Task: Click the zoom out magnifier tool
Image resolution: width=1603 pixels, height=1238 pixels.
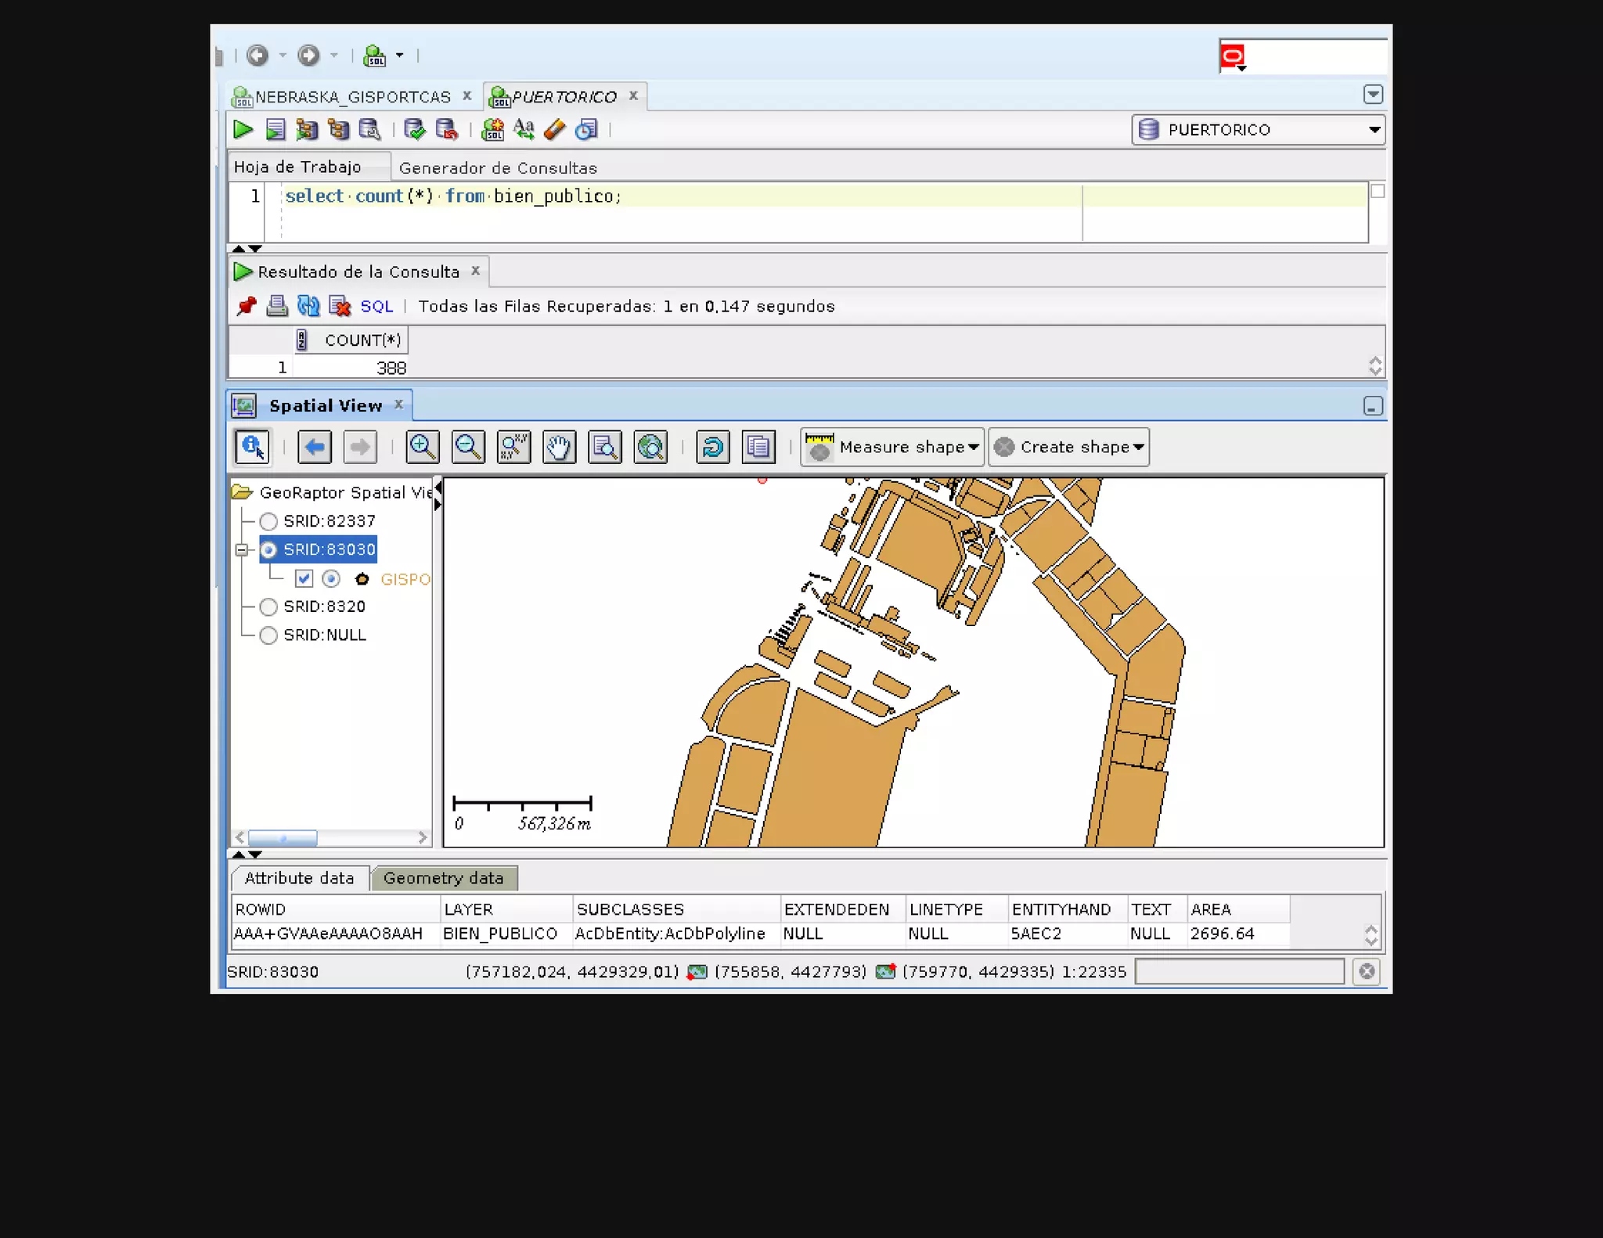Action: coord(468,448)
